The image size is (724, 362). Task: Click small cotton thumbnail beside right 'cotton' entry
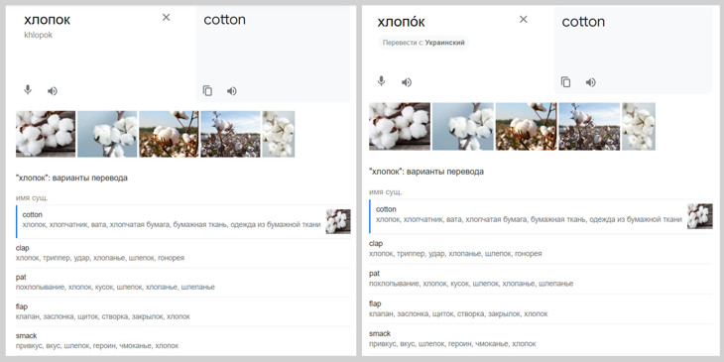tap(700, 216)
